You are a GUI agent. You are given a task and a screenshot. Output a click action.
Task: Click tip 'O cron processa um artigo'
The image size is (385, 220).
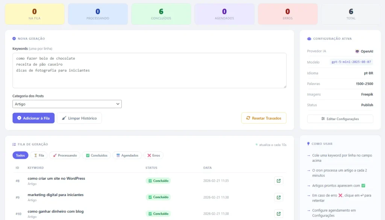tap(340, 173)
